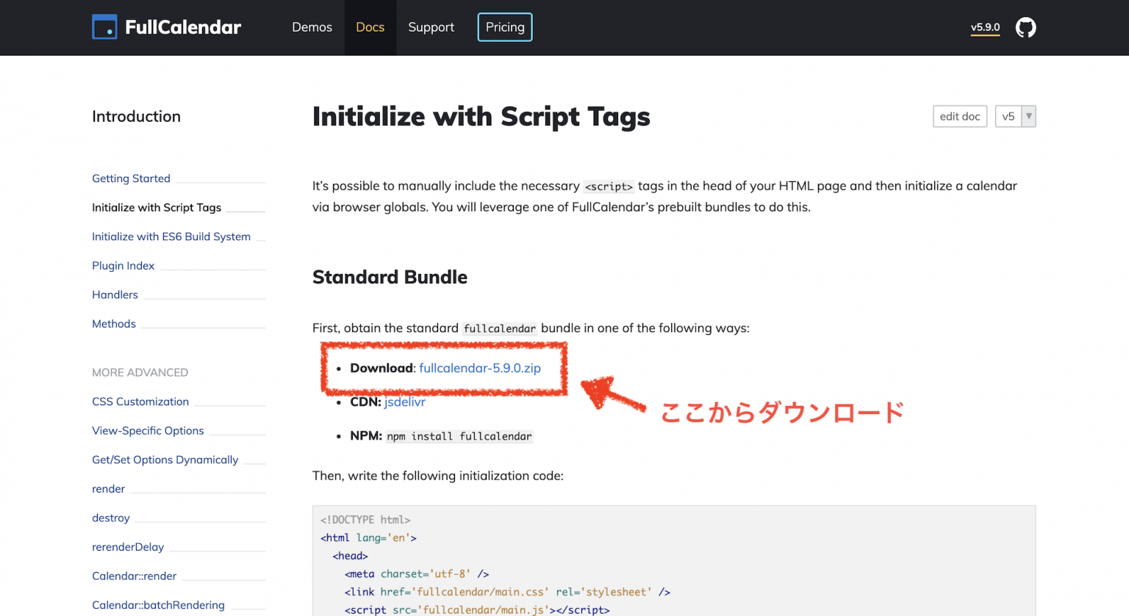Download the fullcalendar-5.9.0.zip file
Screen dimensions: 1129x616
tap(479, 368)
